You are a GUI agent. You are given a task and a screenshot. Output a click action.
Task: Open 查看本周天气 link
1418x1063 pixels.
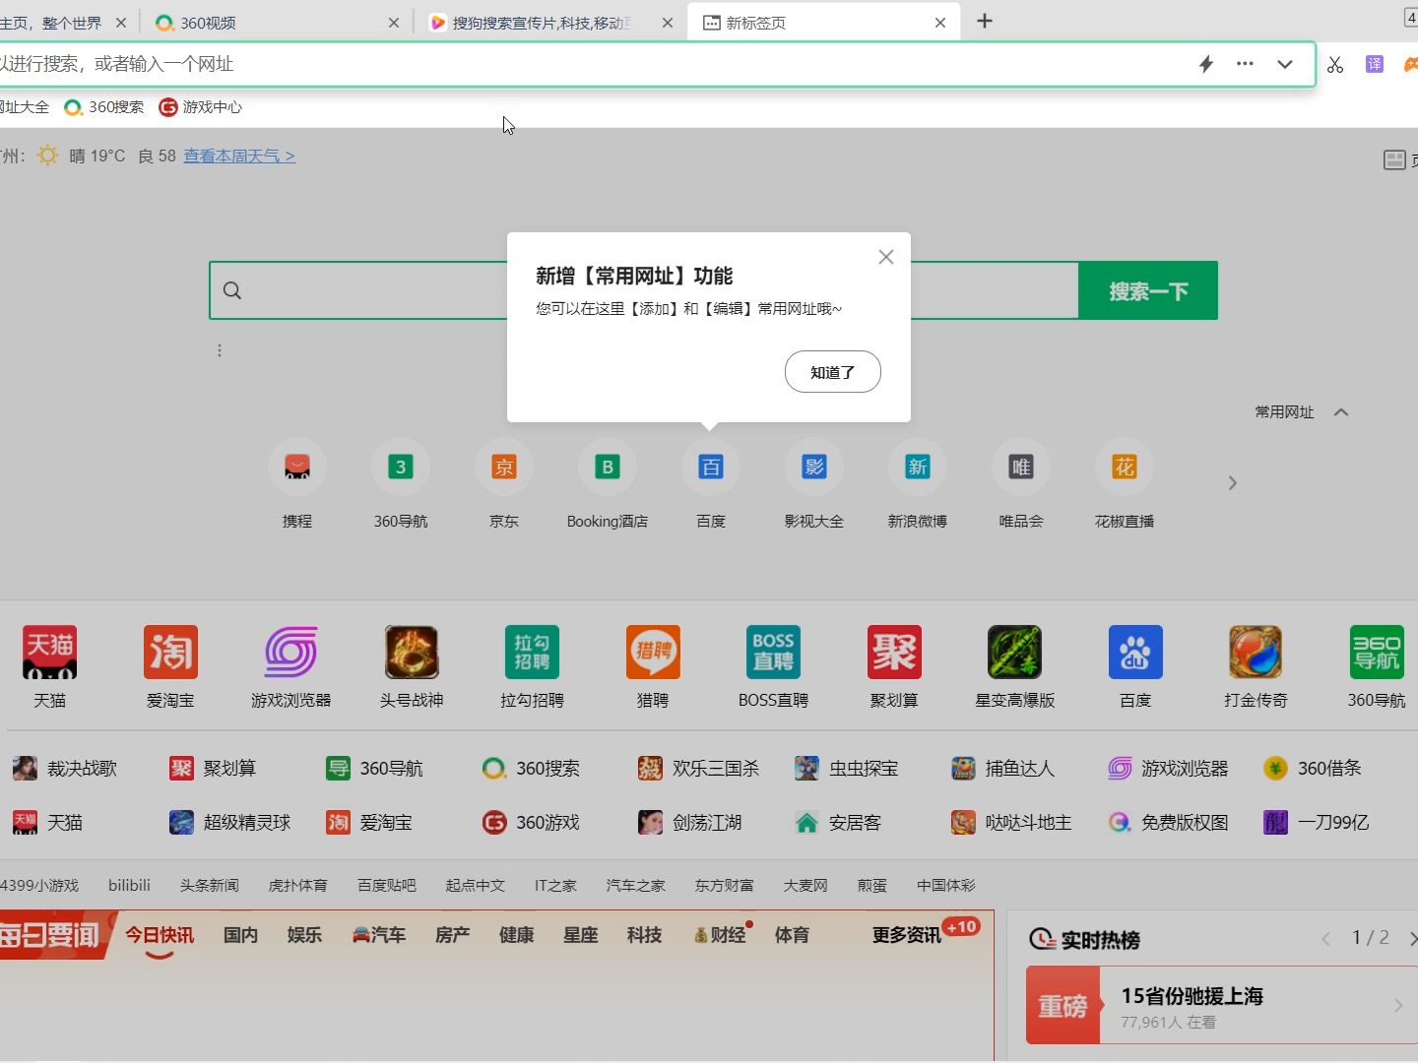click(239, 156)
